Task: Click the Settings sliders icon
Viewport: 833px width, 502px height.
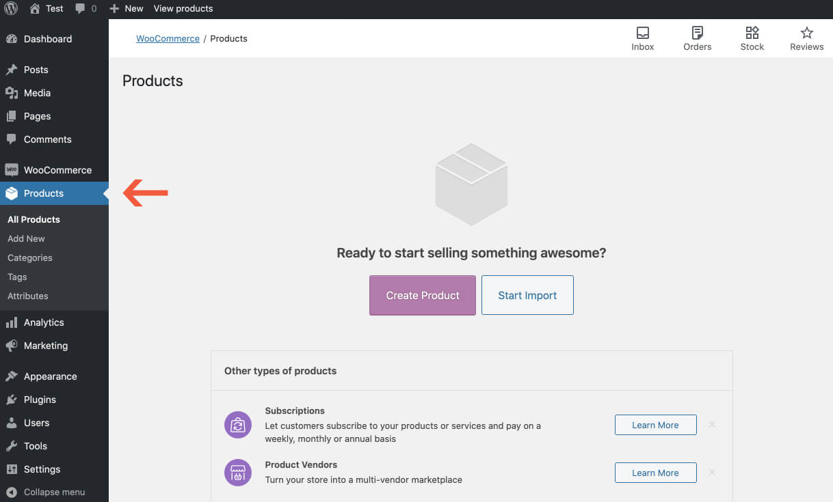Action: (12, 469)
